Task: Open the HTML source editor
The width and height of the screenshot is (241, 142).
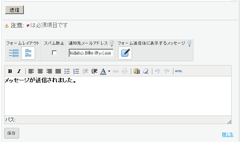Action: click(x=179, y=71)
